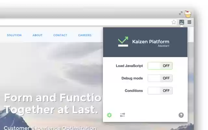Click the "Assistant" subtitle text
208x130 pixels.
point(163,46)
